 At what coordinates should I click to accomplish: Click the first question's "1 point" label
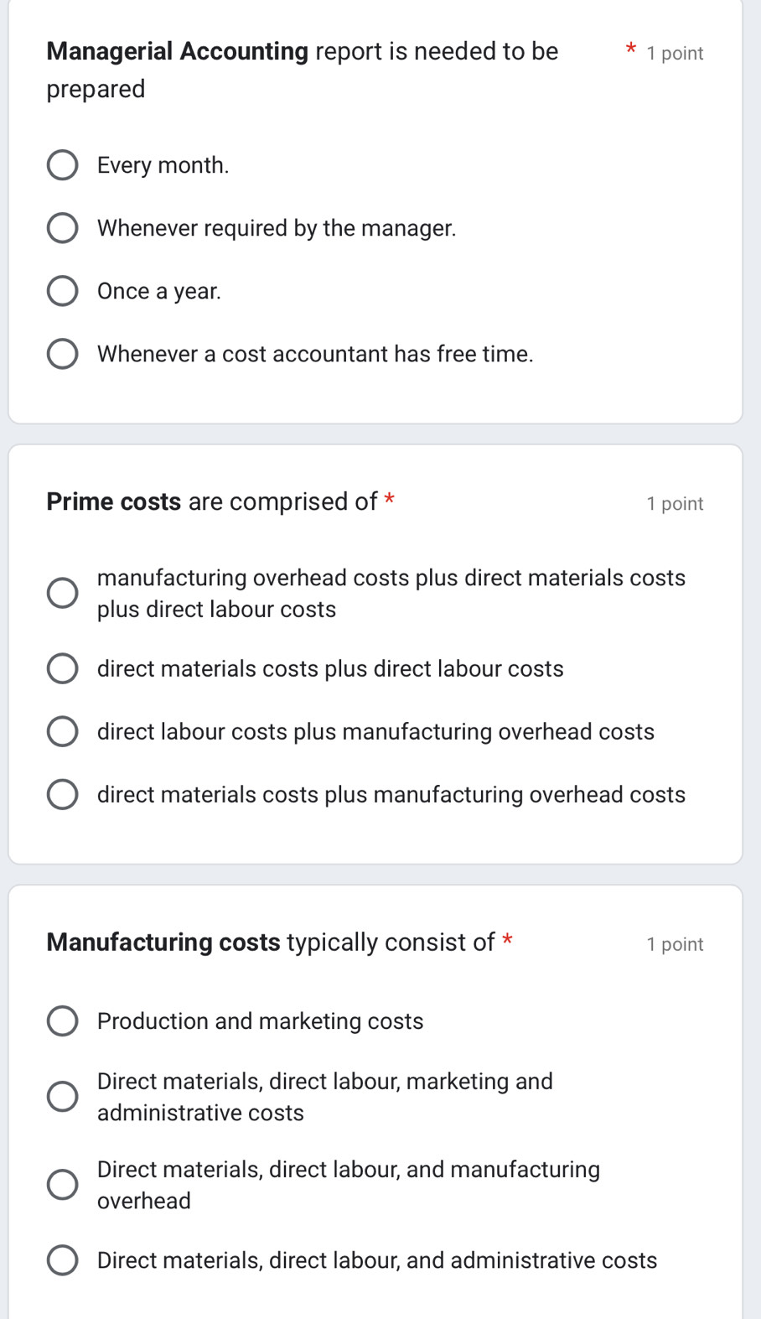(674, 53)
